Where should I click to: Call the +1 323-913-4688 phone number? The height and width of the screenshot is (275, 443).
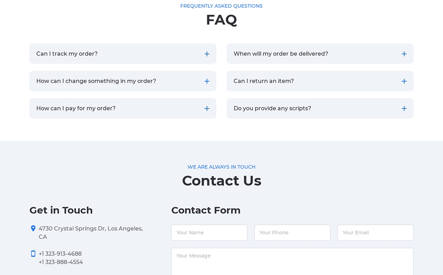[x=60, y=253]
